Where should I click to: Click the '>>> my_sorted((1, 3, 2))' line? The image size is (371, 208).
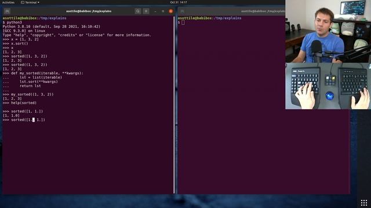click(x=28, y=94)
